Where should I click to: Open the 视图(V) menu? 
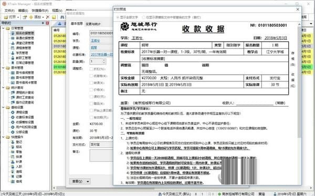click(x=57, y=11)
